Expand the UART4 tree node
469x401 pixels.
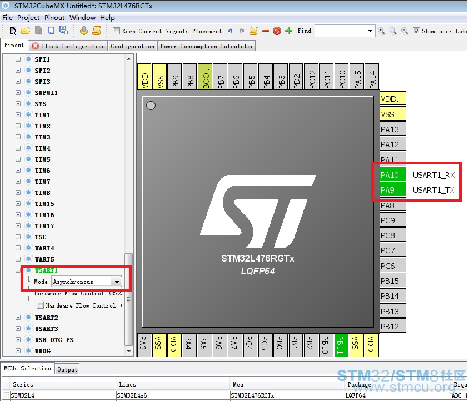coord(18,248)
